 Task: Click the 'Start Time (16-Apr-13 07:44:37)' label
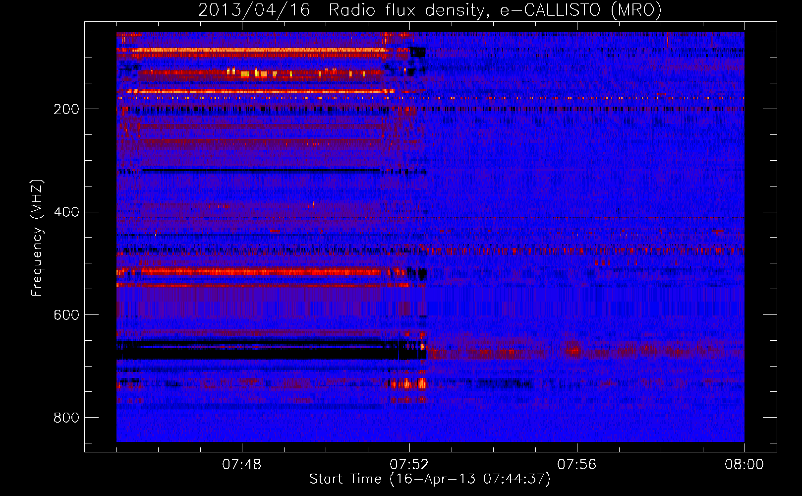point(430,479)
